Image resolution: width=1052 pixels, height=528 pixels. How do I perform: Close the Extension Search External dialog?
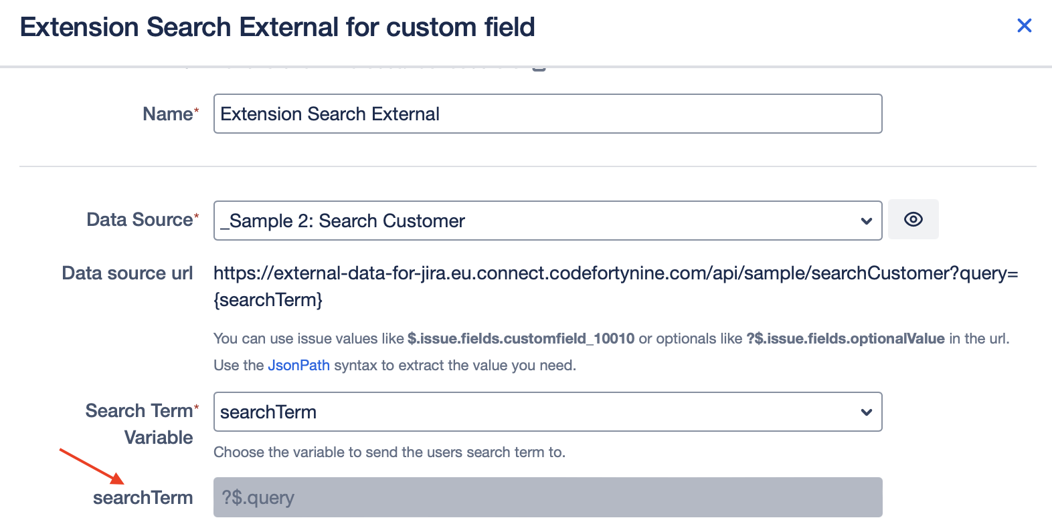(1024, 25)
